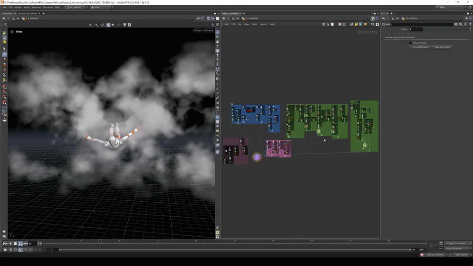Open the Windows menu in menu bar

tap(36, 8)
